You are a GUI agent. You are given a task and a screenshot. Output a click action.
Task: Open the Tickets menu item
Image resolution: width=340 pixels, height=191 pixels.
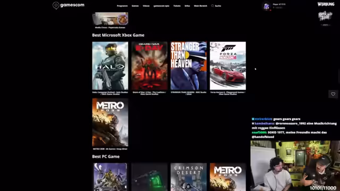pyautogui.click(x=177, y=6)
